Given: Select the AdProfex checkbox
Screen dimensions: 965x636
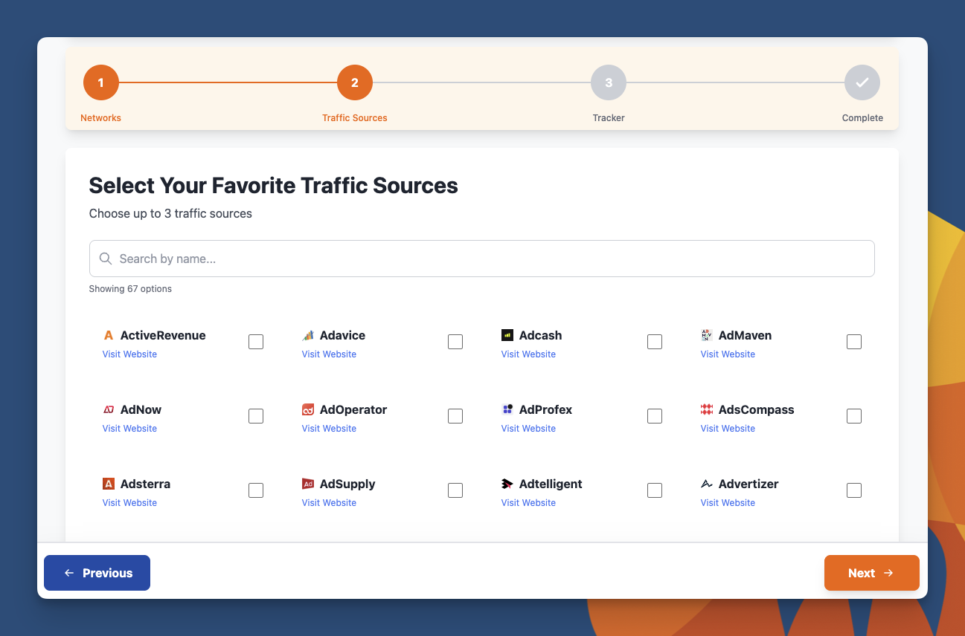Looking at the screenshot, I should [x=655, y=416].
